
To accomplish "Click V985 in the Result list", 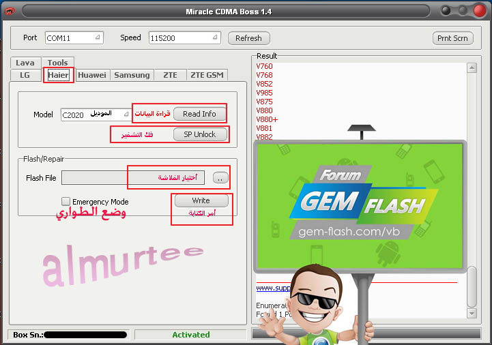I will coord(264,93).
